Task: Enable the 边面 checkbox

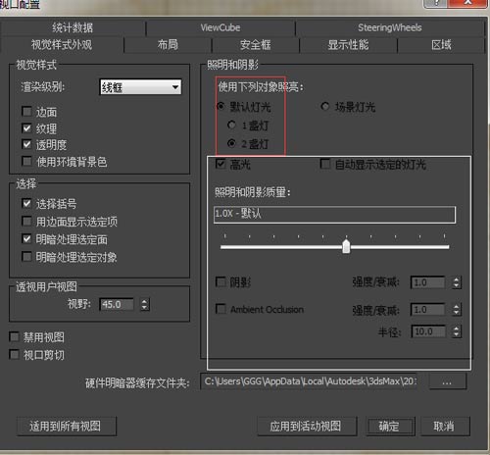Action: tap(26, 112)
